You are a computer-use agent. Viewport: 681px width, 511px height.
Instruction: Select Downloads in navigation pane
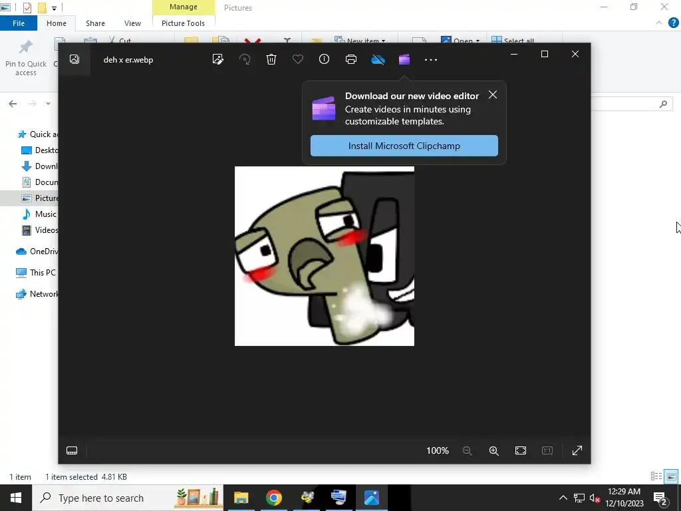click(39, 166)
